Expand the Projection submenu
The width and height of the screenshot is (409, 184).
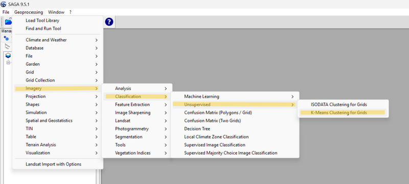coord(57,96)
